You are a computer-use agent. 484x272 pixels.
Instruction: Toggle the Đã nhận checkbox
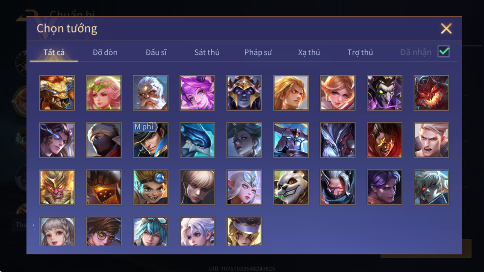pos(444,52)
